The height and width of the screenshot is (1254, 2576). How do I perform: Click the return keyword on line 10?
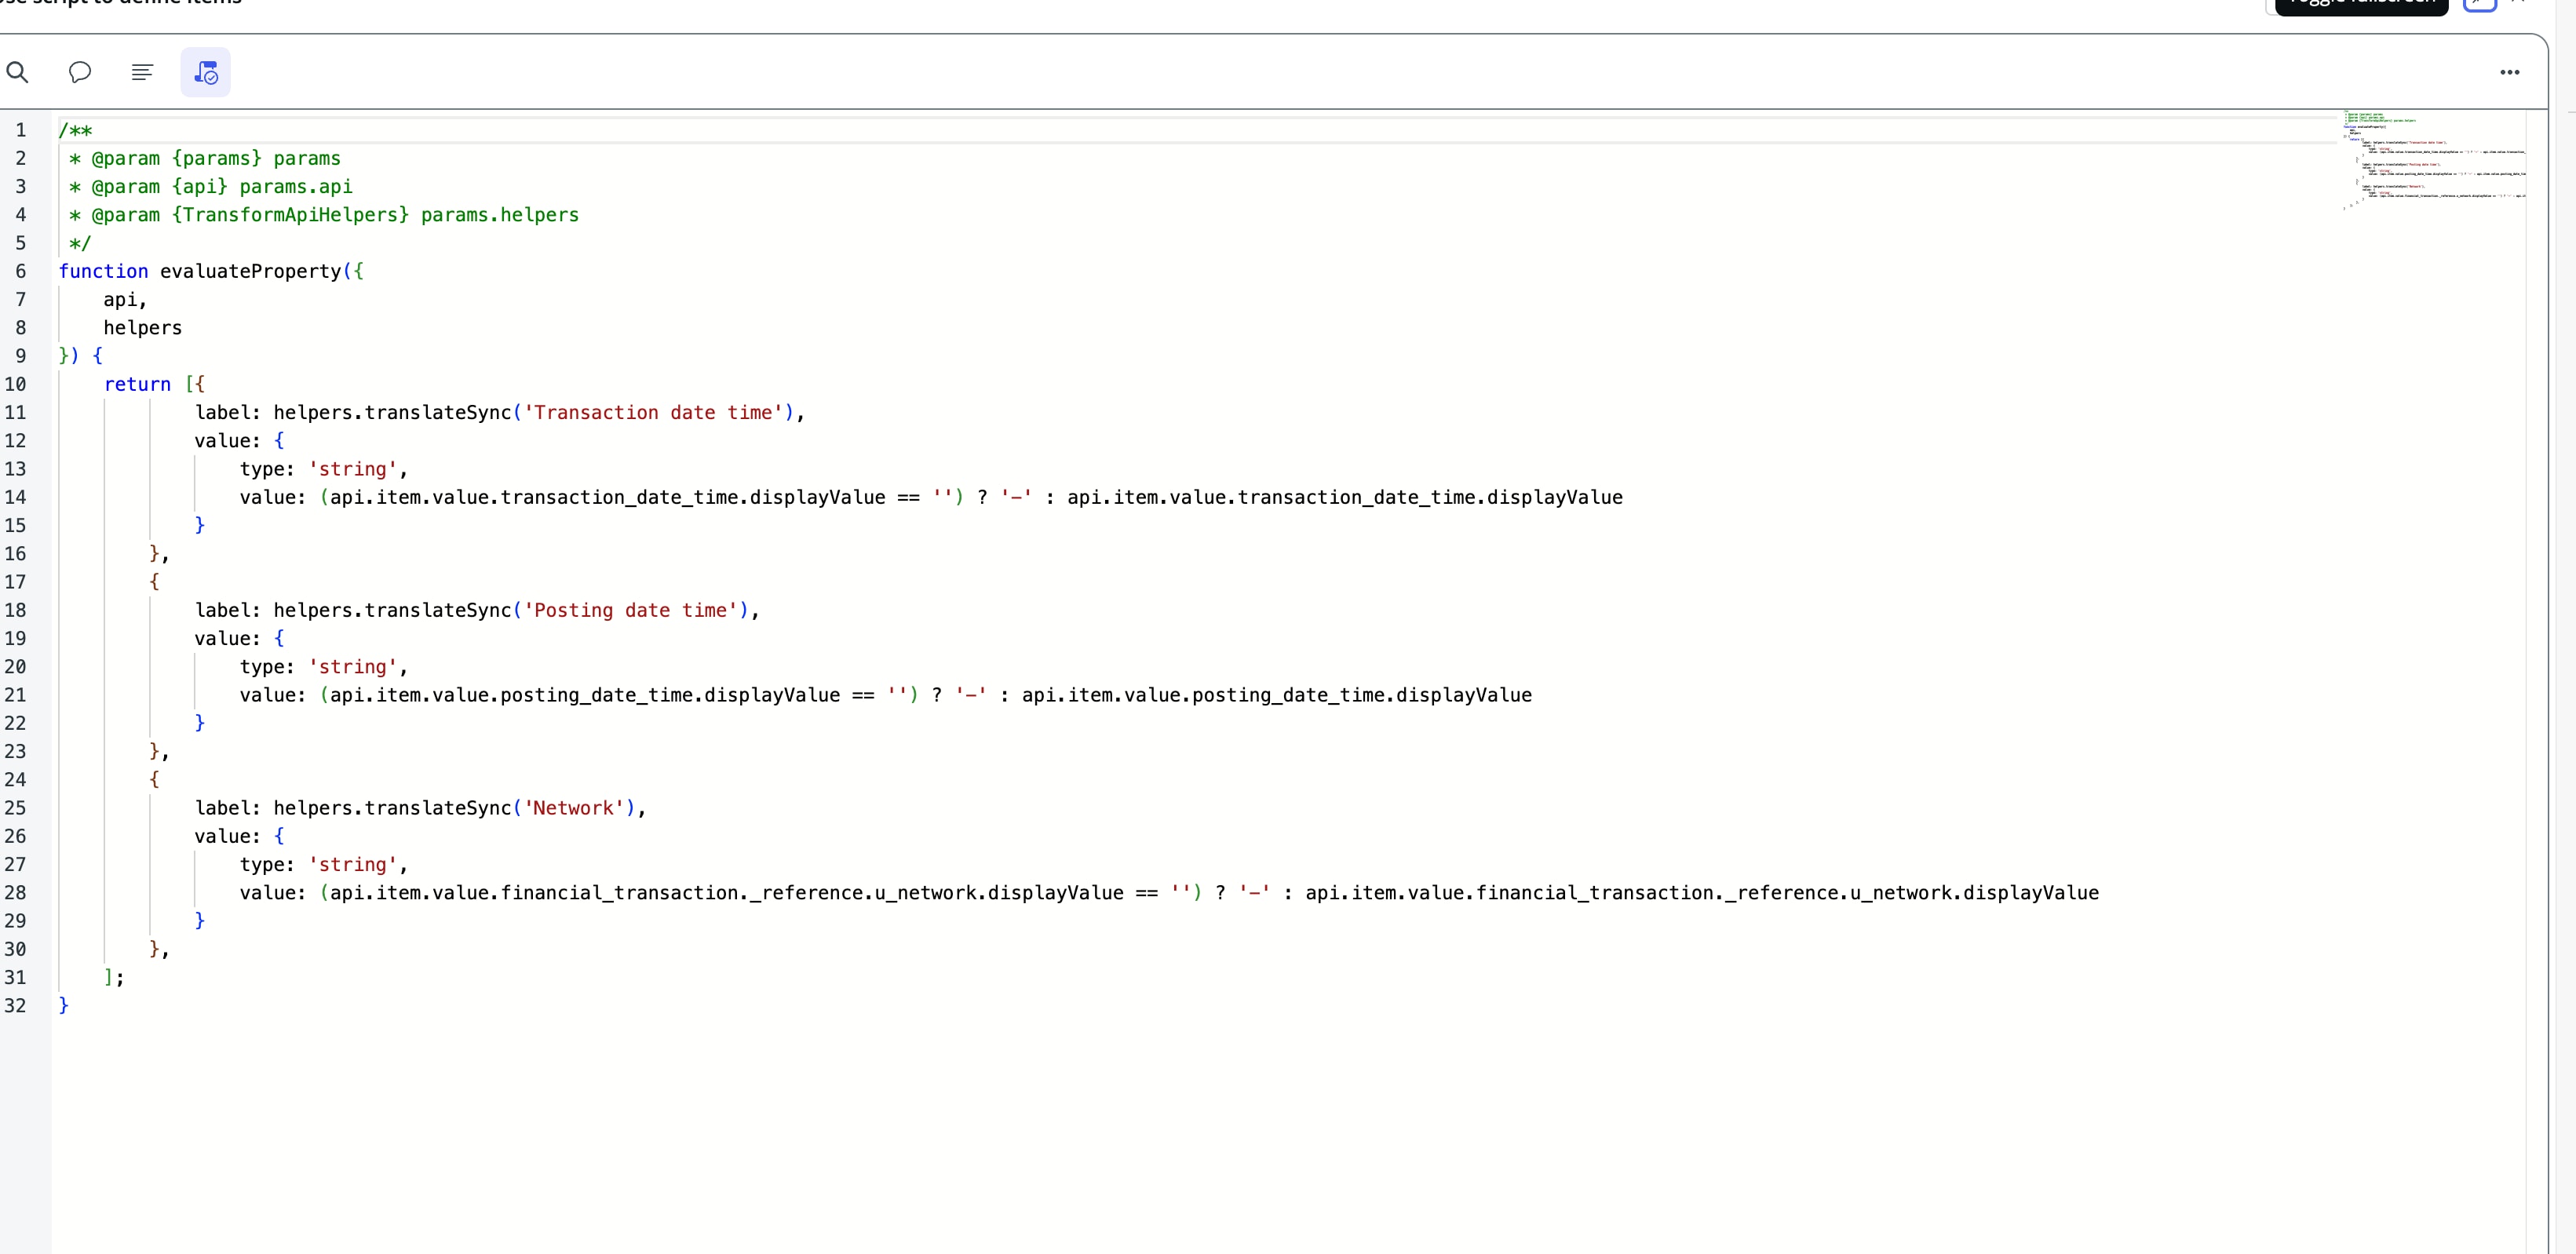click(x=137, y=384)
